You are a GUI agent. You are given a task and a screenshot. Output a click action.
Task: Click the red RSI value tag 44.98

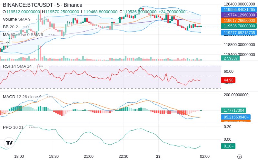(228, 80)
